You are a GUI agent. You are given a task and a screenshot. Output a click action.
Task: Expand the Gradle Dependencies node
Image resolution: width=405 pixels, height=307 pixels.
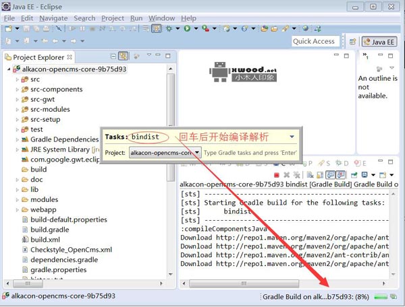tap(18, 139)
